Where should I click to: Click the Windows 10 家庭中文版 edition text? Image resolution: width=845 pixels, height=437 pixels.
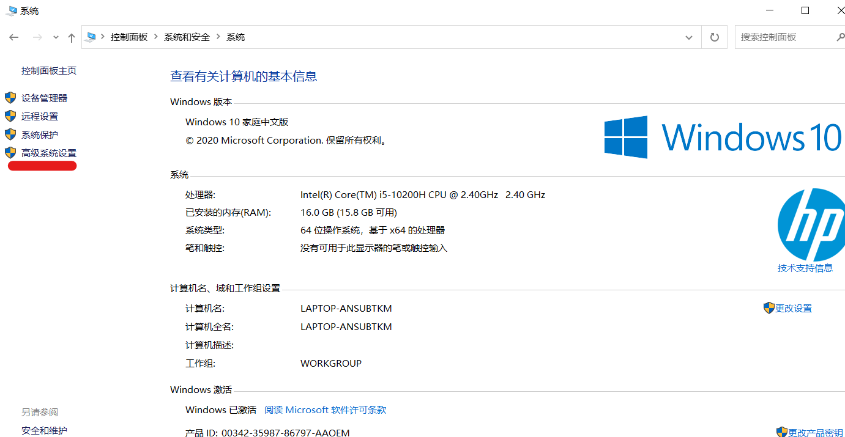(237, 122)
